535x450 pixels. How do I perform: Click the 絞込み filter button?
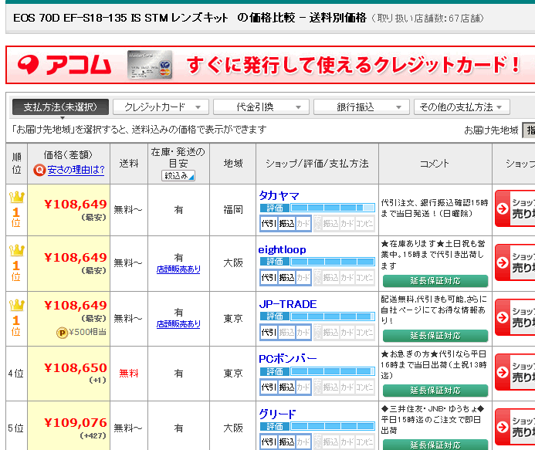click(178, 176)
